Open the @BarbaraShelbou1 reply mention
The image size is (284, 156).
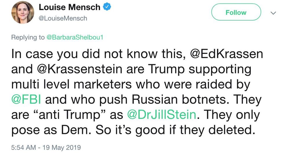click(74, 37)
